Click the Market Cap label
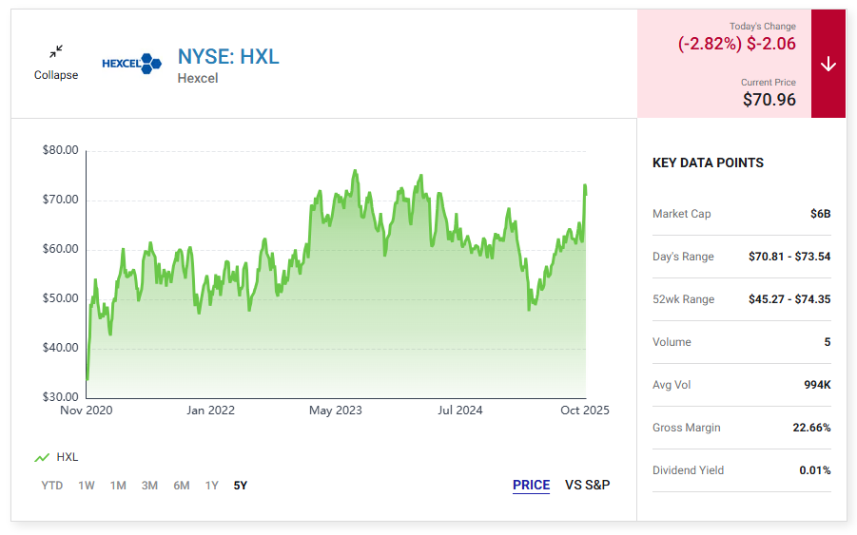The image size is (857, 535). tap(682, 214)
